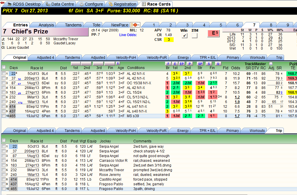The height and width of the screenshot is (195, 297).
Task: Select upper-table row checkbox for 1Aug13 6Del
Action: pos(4,83)
